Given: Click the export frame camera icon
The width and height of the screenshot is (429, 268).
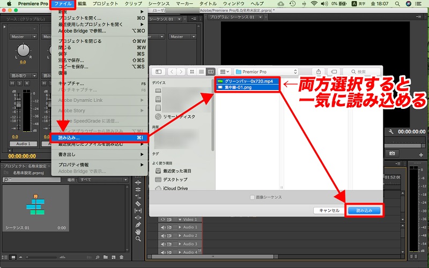Looking at the screenshot, I should click(392, 153).
